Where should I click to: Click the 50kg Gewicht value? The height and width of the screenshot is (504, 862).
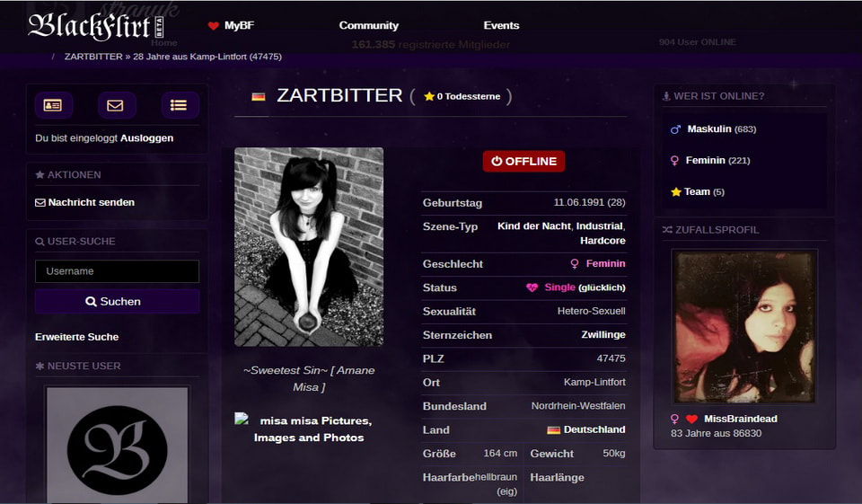tap(613, 454)
